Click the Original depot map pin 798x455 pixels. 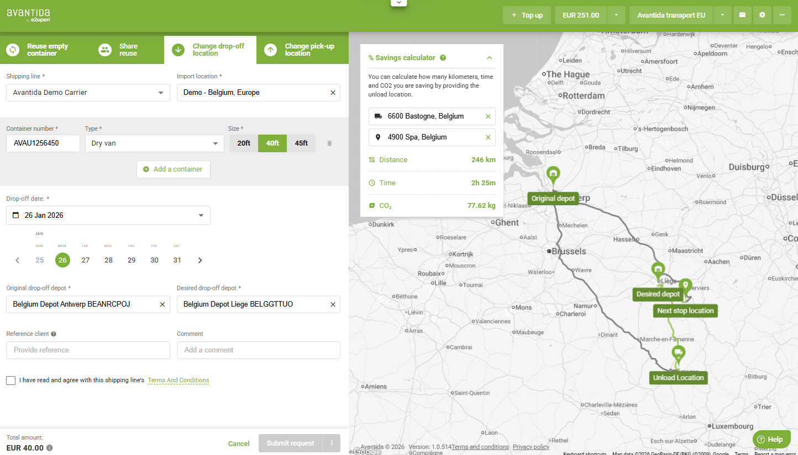click(x=553, y=175)
